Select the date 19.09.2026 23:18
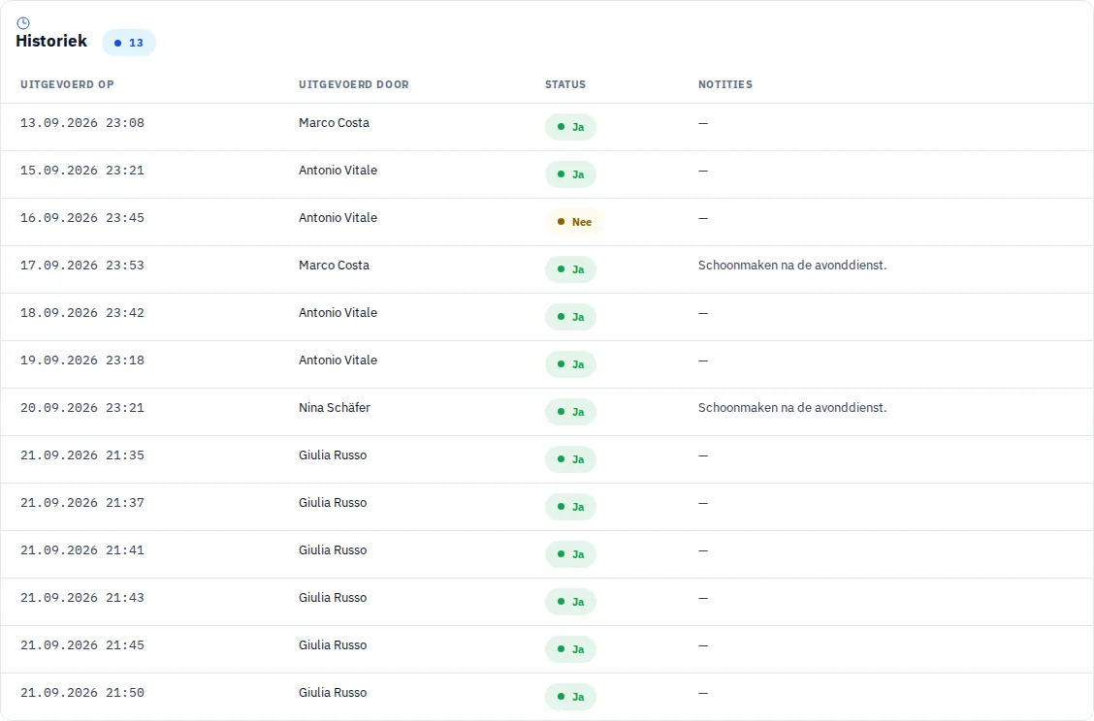 coord(82,360)
